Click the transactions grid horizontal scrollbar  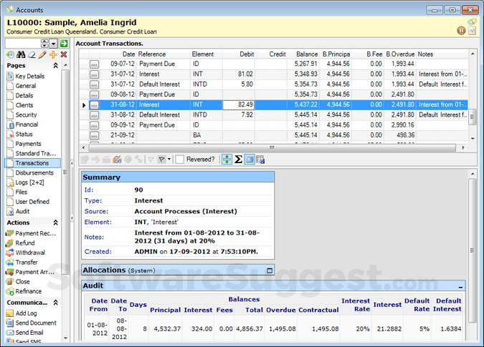pyautogui.click(x=272, y=146)
